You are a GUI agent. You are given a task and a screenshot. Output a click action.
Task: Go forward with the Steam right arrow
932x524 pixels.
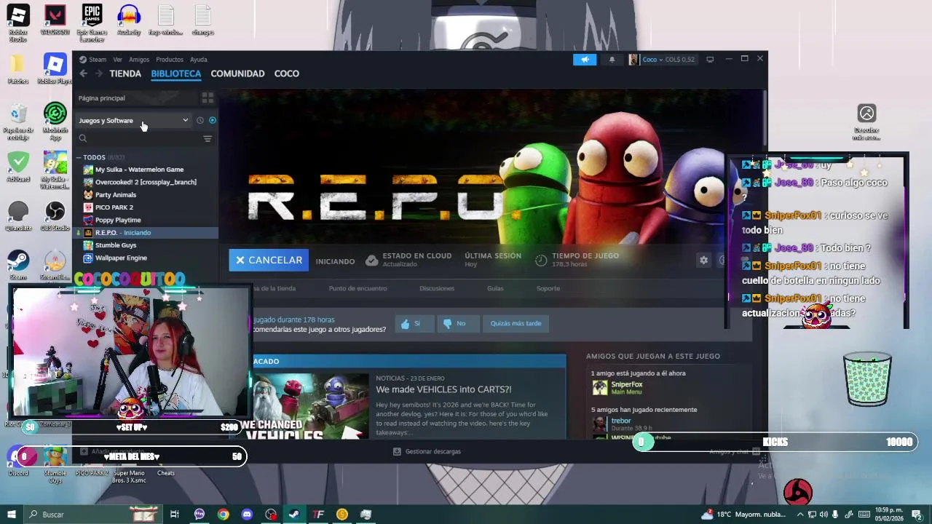[x=99, y=74]
